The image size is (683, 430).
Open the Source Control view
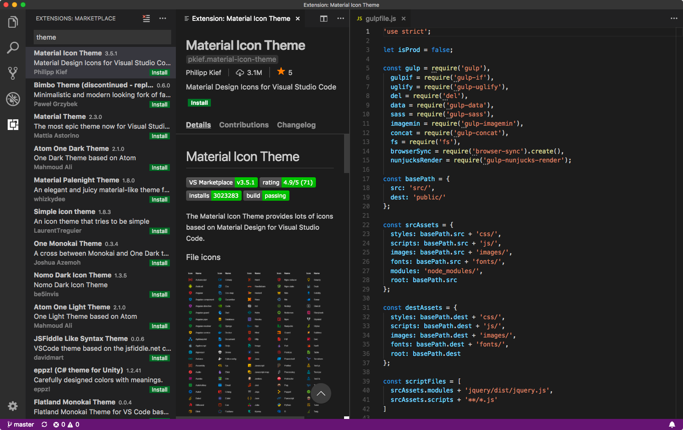click(13, 73)
